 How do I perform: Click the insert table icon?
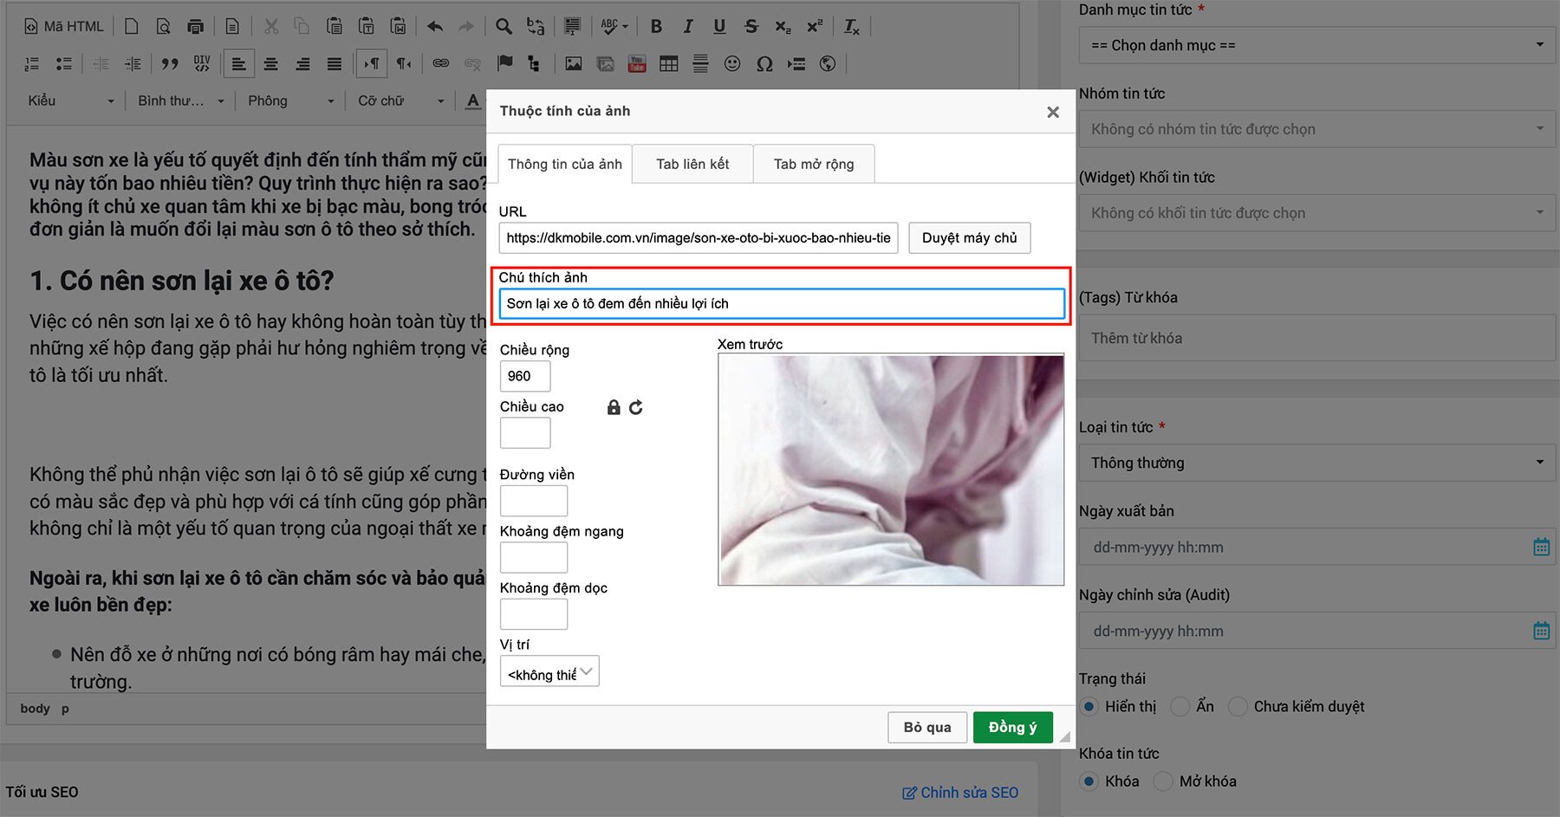pyautogui.click(x=668, y=64)
